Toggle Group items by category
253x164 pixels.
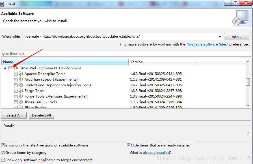point(3,152)
